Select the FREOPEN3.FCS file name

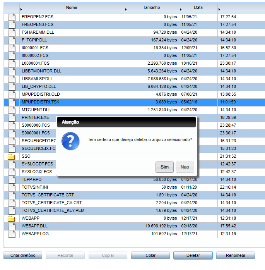38,25
